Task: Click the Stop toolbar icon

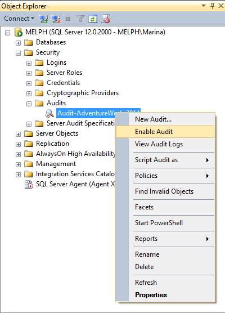Action: pyautogui.click(x=68, y=19)
